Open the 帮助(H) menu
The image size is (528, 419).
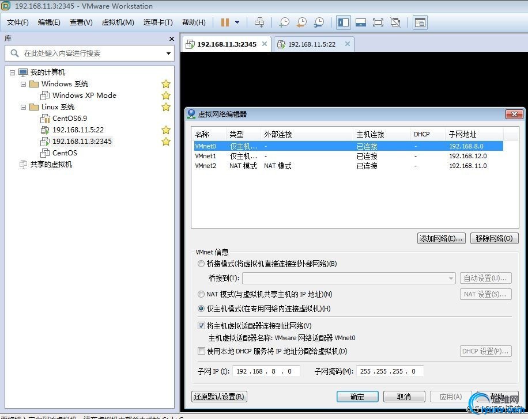(x=194, y=22)
